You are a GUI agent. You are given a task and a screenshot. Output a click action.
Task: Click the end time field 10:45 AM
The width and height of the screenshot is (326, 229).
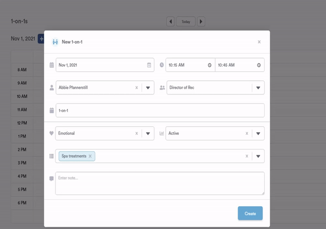(240, 65)
